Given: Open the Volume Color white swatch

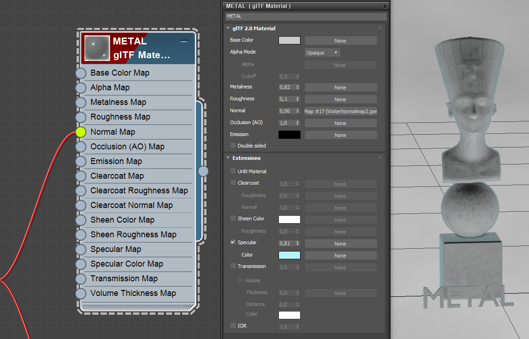Looking at the screenshot, I should (x=289, y=315).
